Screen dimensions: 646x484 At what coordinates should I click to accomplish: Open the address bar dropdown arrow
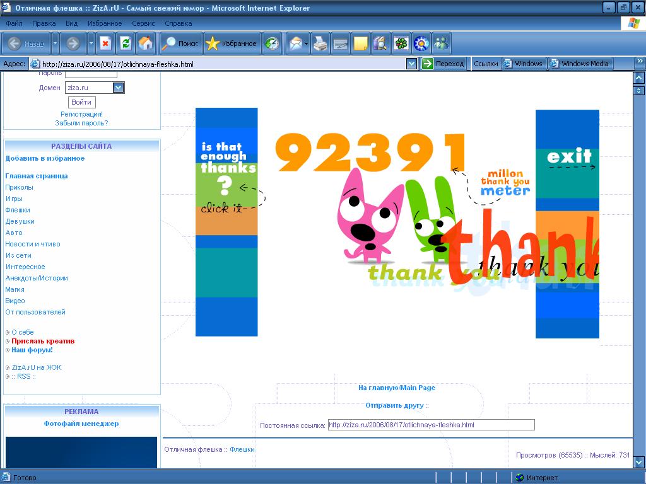(x=411, y=64)
